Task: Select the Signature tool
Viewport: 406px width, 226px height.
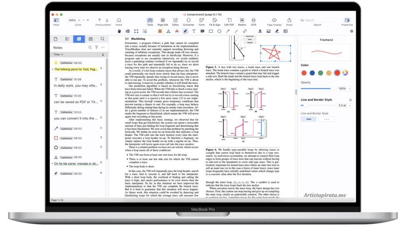Action: (x=277, y=31)
